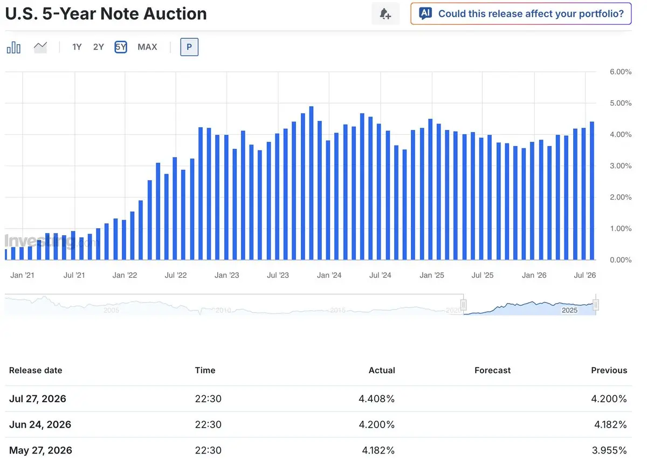Viewport: 647px width, 460px height.
Task: Switch to line chart view icon
Action: tap(40, 47)
